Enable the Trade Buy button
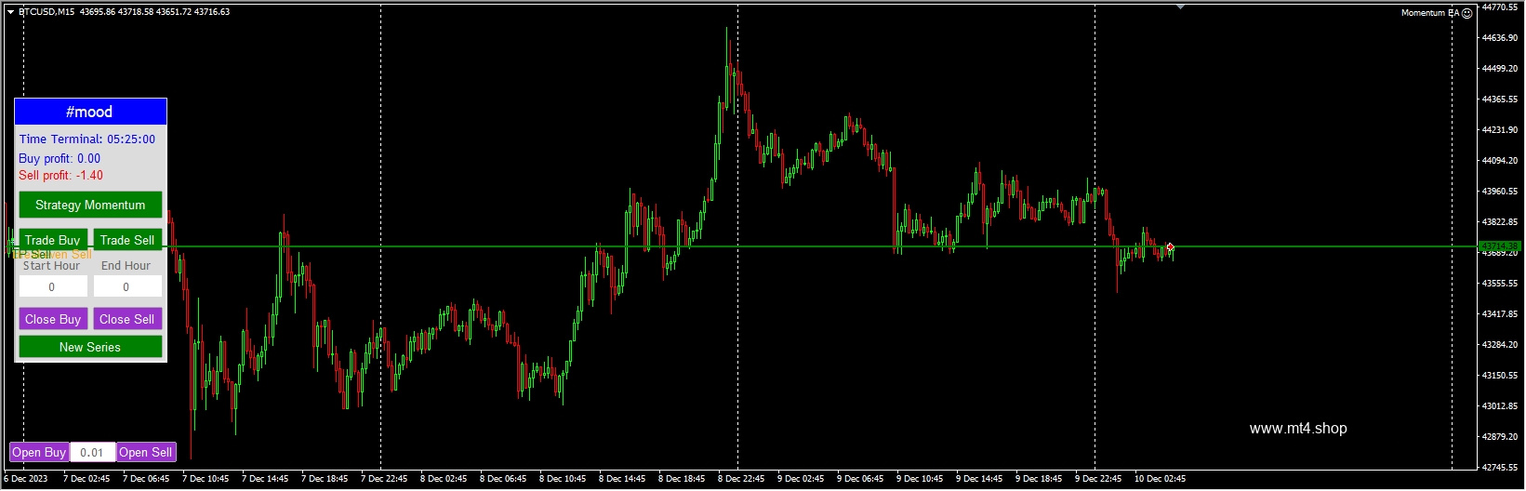The width and height of the screenshot is (1526, 491). 53,239
